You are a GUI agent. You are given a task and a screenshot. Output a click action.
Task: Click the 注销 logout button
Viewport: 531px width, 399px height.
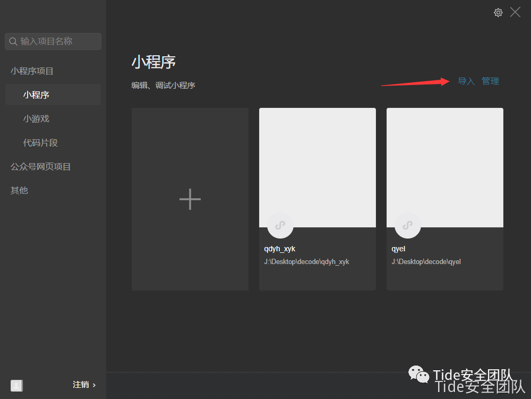click(81, 385)
